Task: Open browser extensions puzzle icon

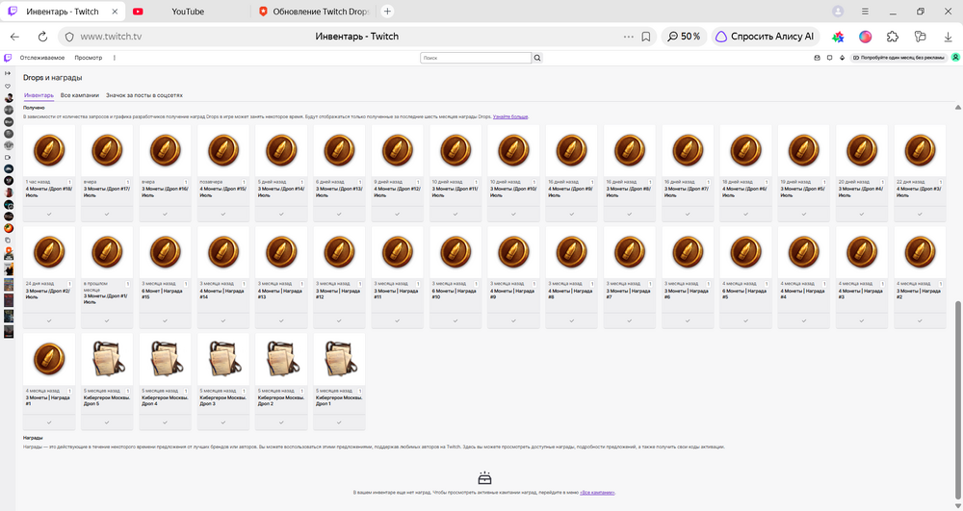Action: [893, 37]
